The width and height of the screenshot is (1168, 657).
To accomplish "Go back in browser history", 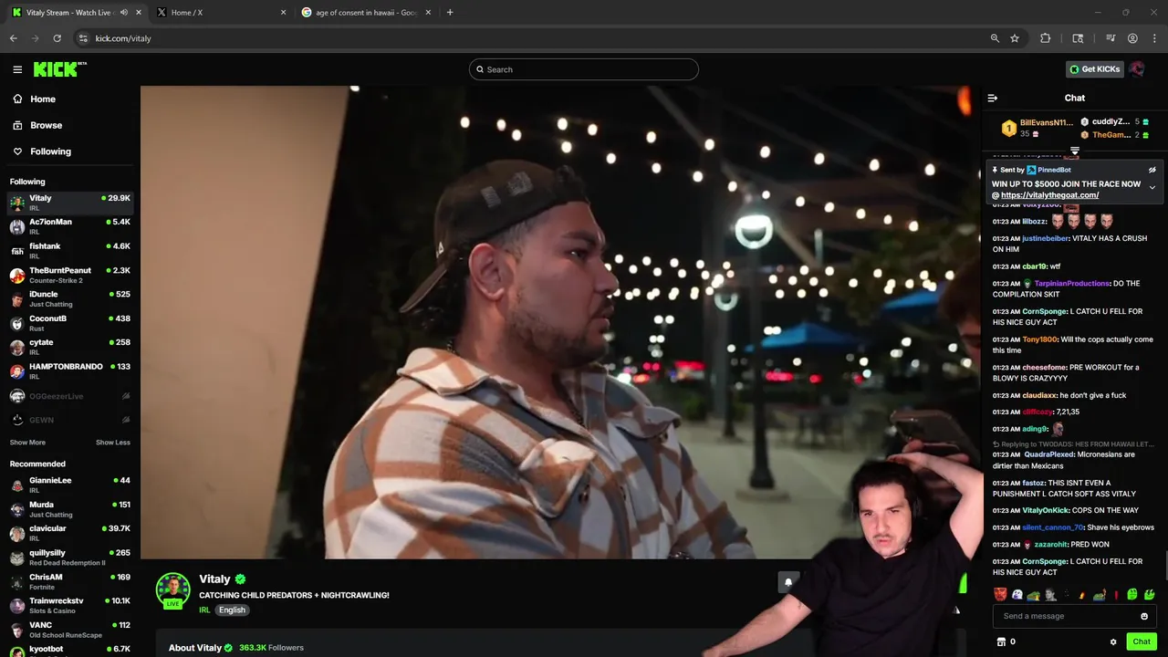I will tap(13, 38).
